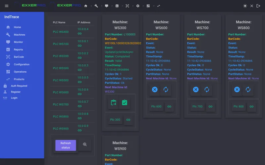
Task: Click the link icon for PLC WS400
Action: (79, 34)
